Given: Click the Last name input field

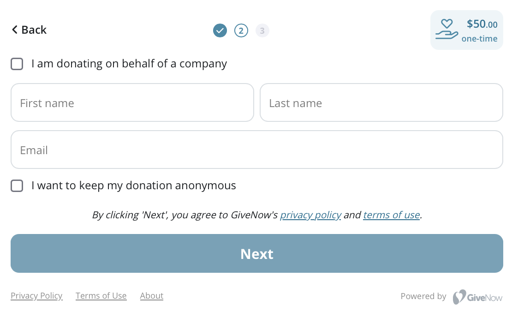Looking at the screenshot, I should pos(381,102).
